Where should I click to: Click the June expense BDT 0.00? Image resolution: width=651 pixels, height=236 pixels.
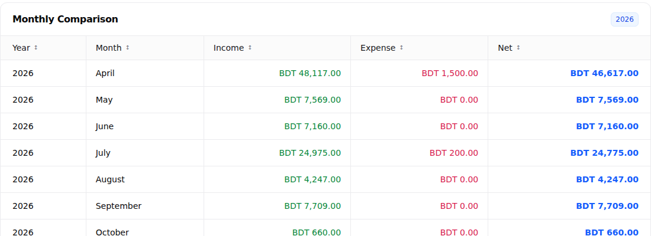click(459, 126)
